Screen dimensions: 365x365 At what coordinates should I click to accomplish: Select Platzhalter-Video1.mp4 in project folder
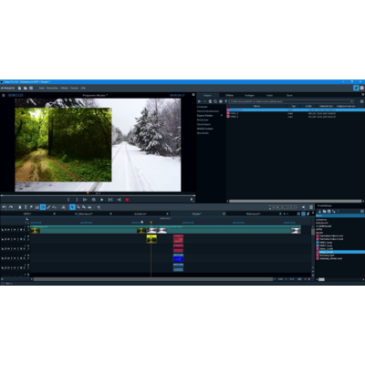(331, 235)
